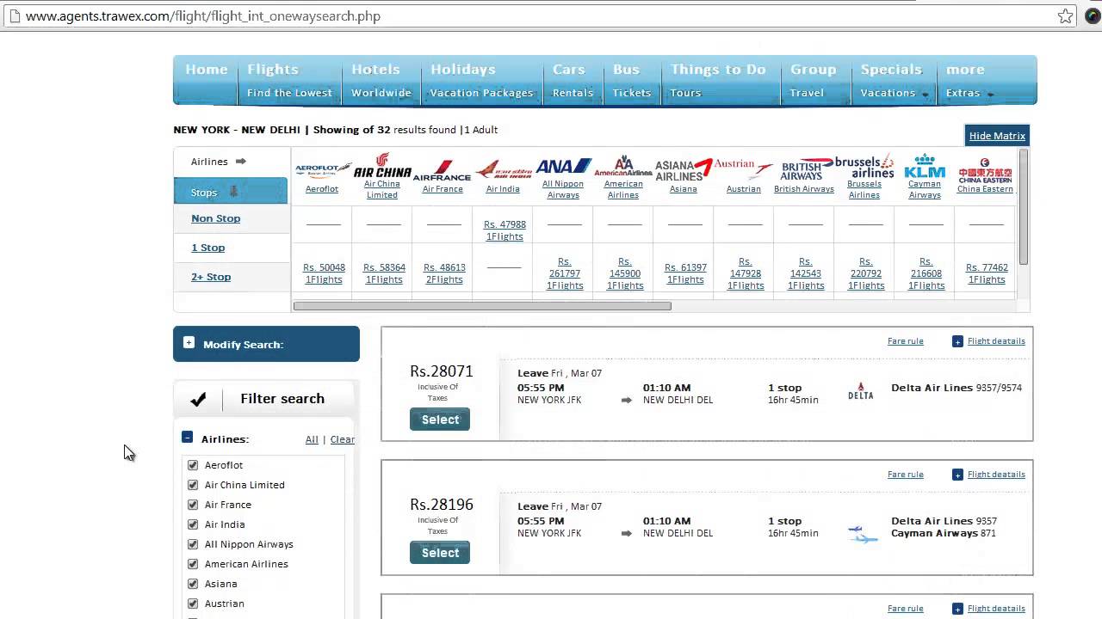Viewport: 1102px width, 619px height.
Task: Select the Rs.28071 Delta flight
Action: click(x=440, y=420)
